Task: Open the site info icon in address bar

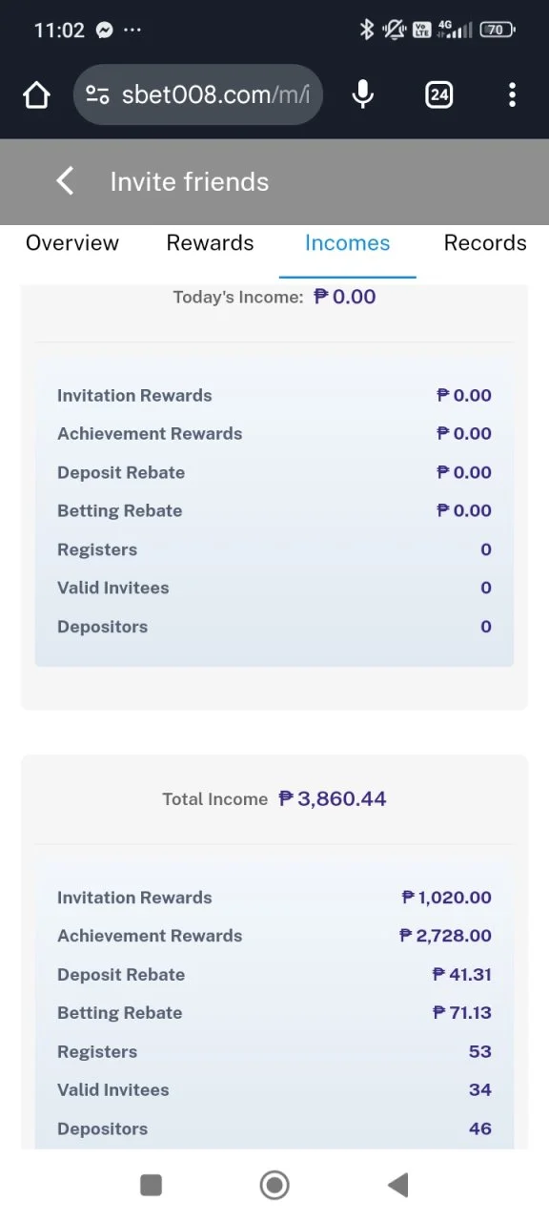Action: (97, 94)
